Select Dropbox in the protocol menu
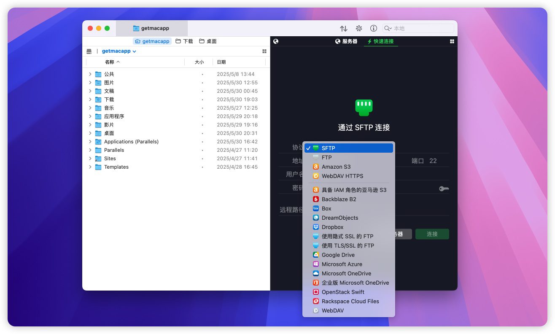The height and width of the screenshot is (334, 555). [332, 227]
